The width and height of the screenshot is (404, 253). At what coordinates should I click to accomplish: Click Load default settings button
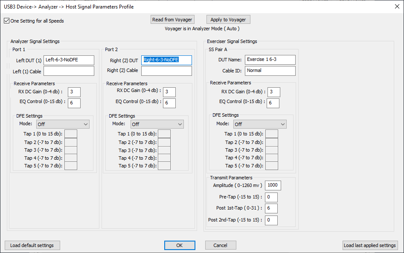click(32, 245)
